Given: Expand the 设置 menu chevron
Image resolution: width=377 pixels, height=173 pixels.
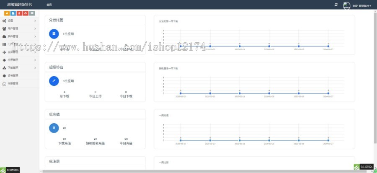Looking at the screenshot, I should (35, 21).
